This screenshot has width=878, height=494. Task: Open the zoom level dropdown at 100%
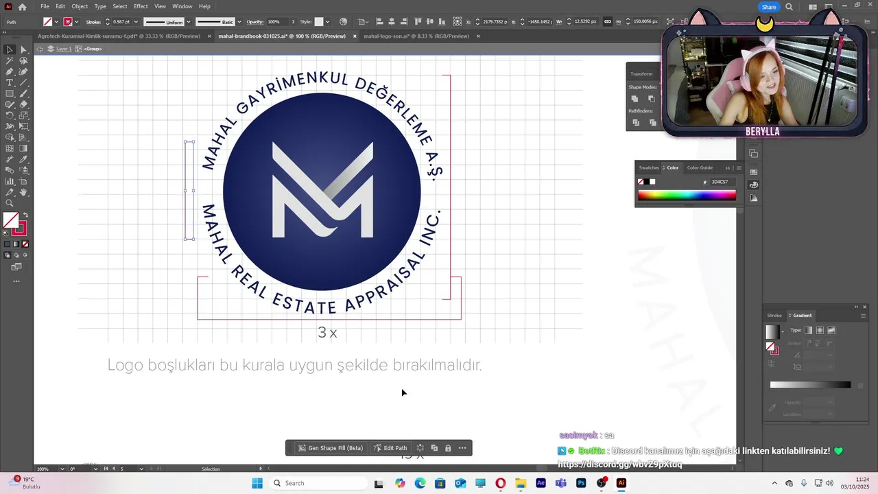[x=62, y=469]
